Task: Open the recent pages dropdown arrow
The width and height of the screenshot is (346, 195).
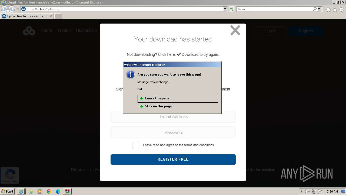Action: pyautogui.click(x=18, y=9)
